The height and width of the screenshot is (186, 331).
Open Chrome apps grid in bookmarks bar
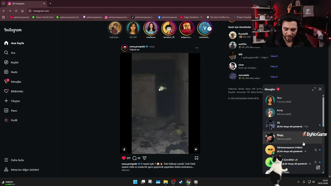[x=3, y=17]
